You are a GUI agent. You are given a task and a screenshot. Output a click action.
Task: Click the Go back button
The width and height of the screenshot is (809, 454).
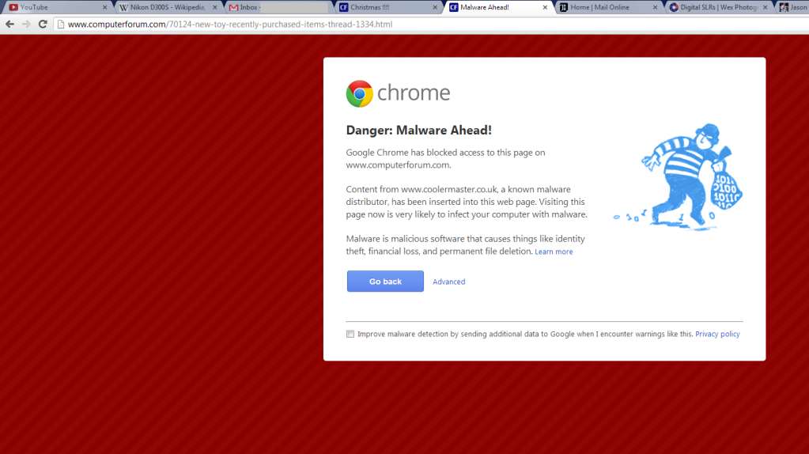[385, 281]
